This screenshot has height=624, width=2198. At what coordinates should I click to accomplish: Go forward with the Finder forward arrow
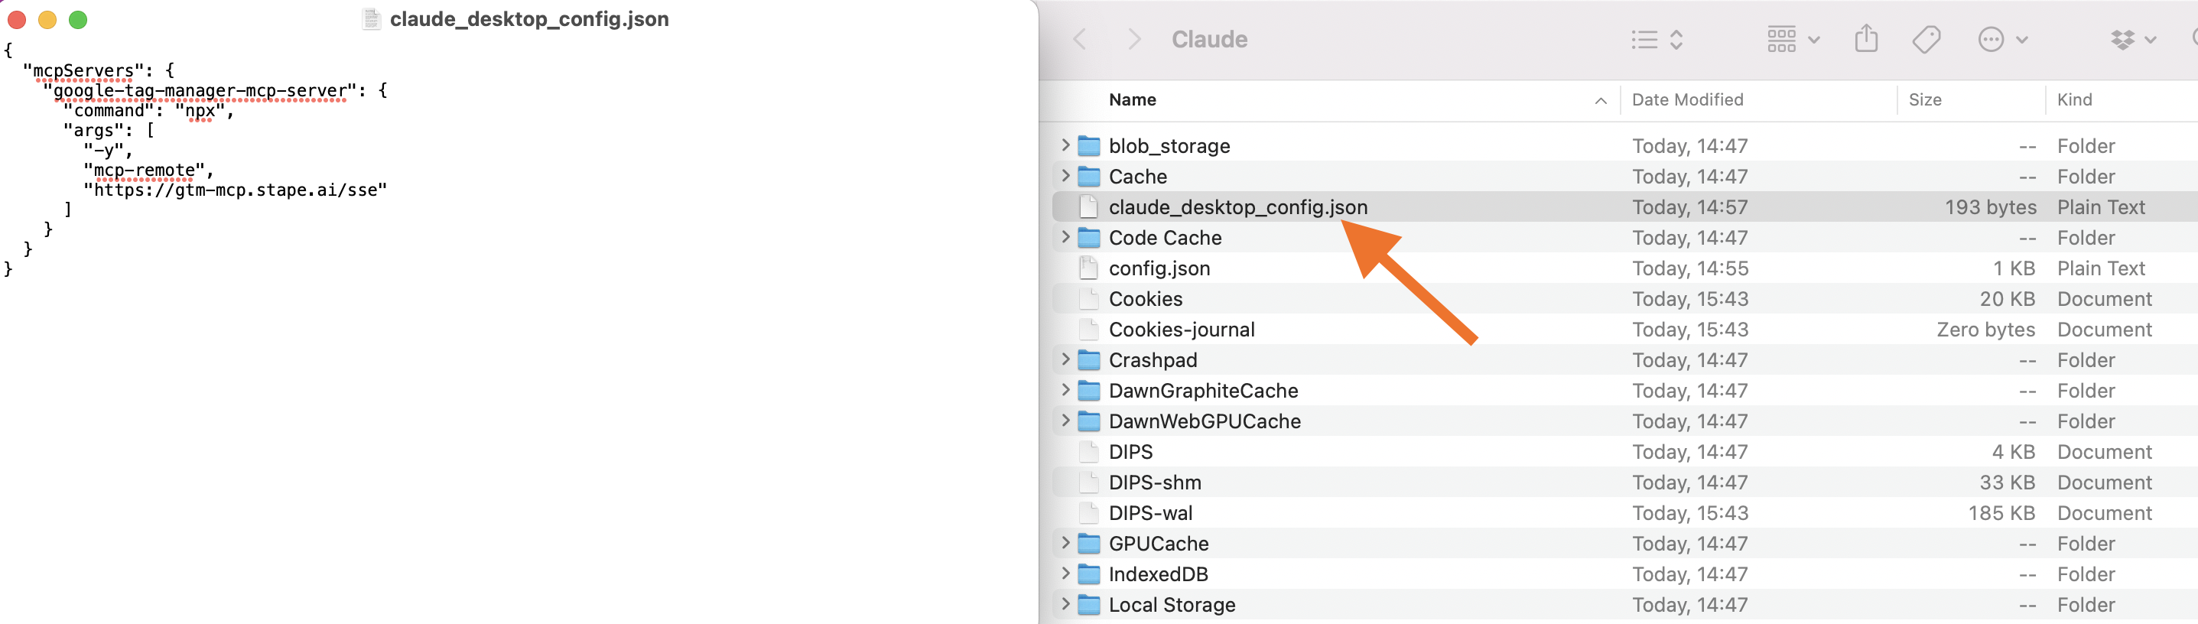1134,39
